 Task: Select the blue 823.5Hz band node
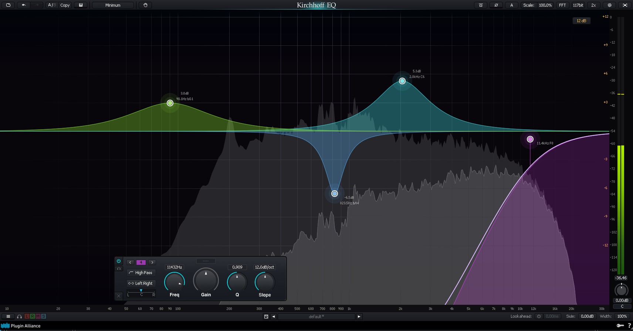pos(335,194)
